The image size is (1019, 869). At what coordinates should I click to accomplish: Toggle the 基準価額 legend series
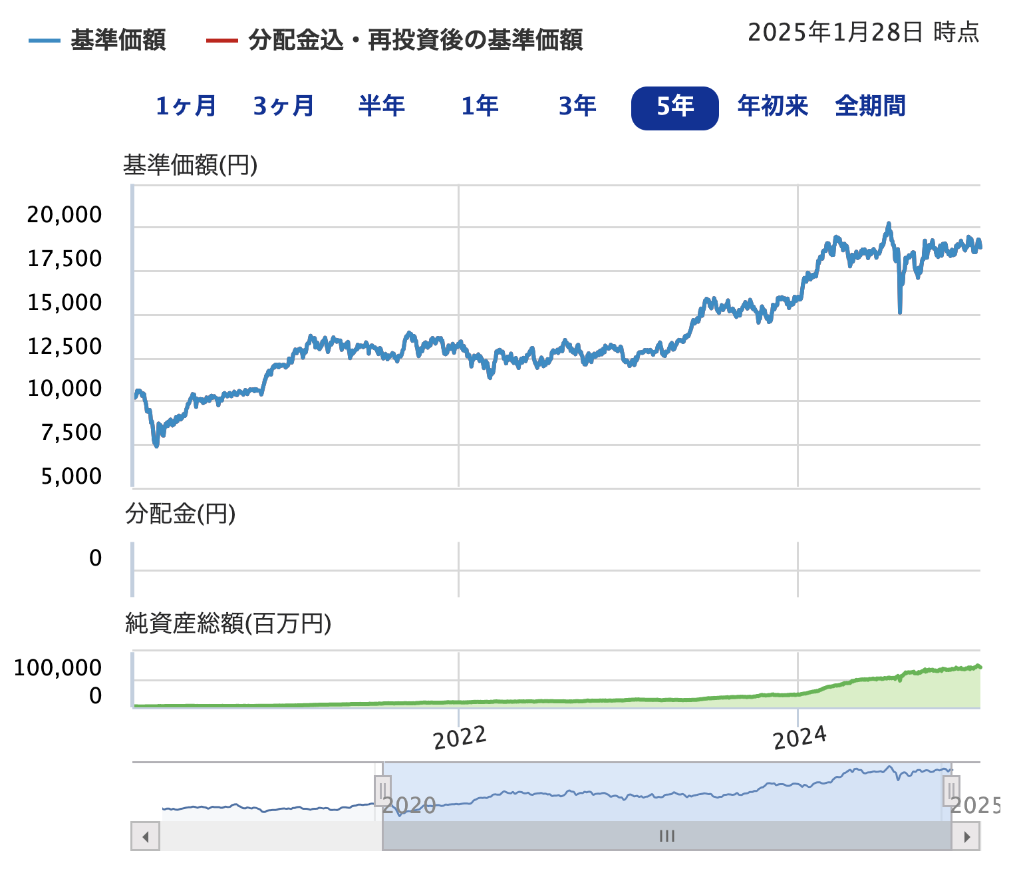pyautogui.click(x=98, y=41)
